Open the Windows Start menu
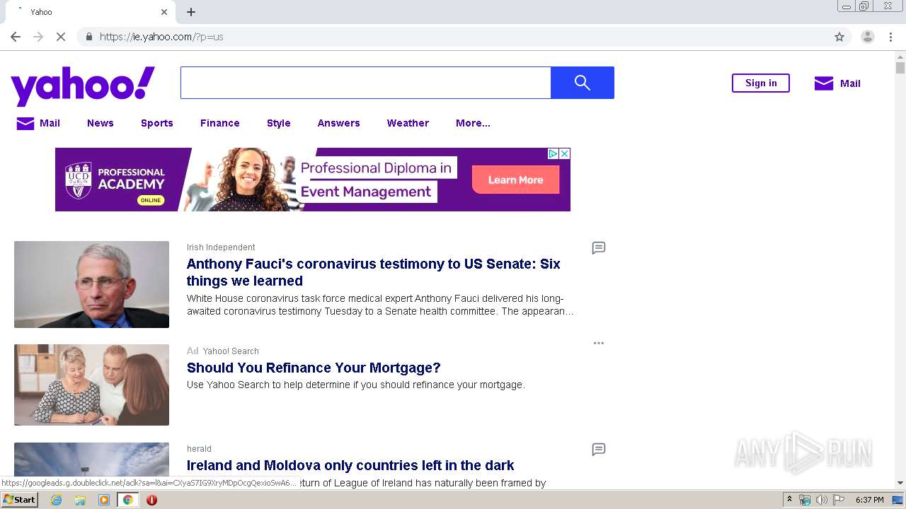The width and height of the screenshot is (906, 509). [19, 500]
